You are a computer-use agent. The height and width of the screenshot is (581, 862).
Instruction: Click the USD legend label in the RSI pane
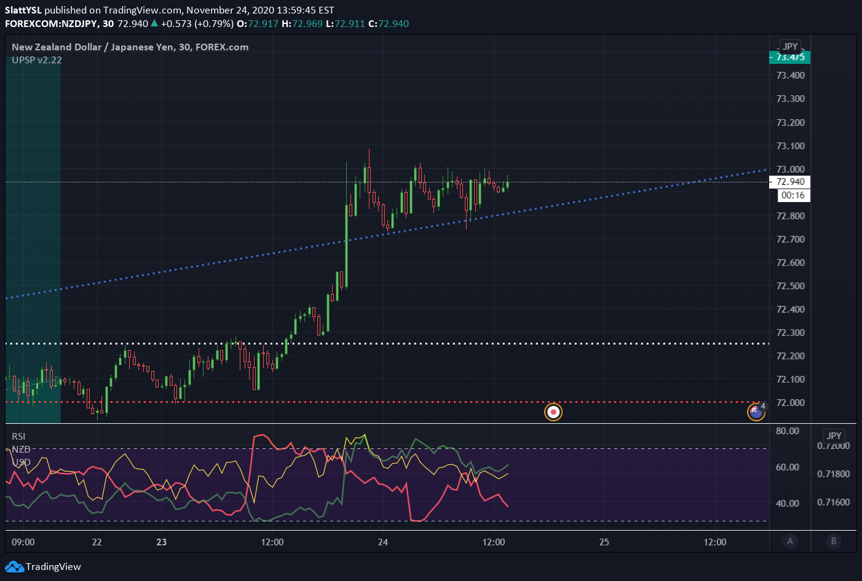coord(21,462)
